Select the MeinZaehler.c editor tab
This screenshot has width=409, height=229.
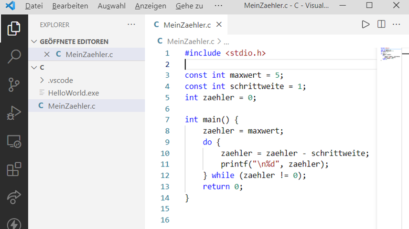[187, 25]
